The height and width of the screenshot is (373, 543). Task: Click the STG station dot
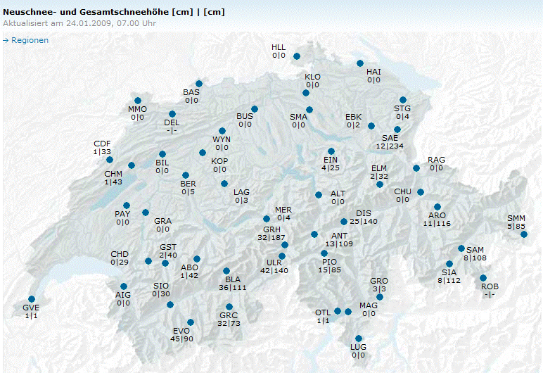(403, 100)
